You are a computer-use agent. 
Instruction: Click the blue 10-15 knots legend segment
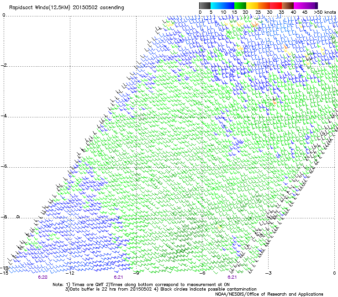(x=228, y=5)
